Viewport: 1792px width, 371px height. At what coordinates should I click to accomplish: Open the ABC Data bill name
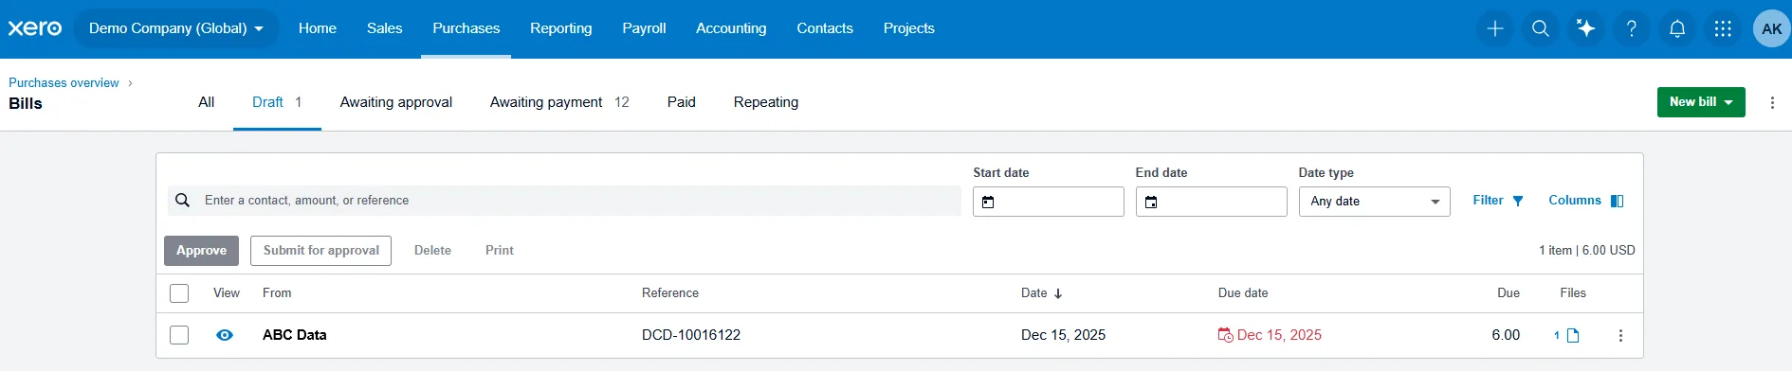click(295, 335)
